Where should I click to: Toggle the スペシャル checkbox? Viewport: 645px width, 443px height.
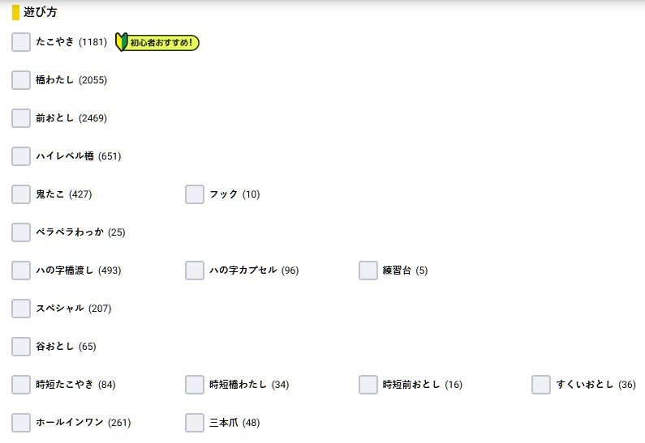pos(21,309)
